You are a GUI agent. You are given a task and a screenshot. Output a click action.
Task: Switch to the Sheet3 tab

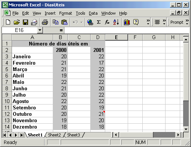tap(73, 135)
